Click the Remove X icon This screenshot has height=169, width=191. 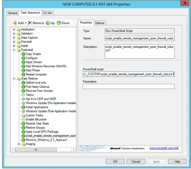click(30, 23)
